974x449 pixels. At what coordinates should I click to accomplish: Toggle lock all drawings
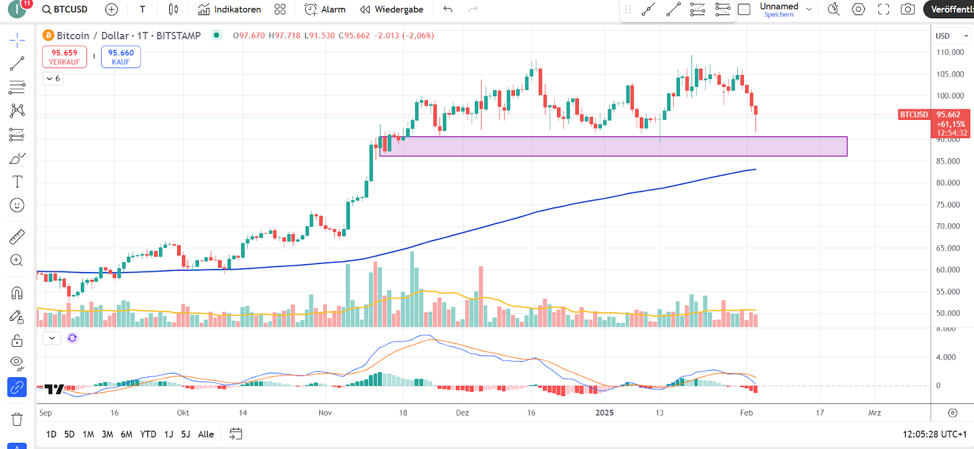[x=17, y=340]
